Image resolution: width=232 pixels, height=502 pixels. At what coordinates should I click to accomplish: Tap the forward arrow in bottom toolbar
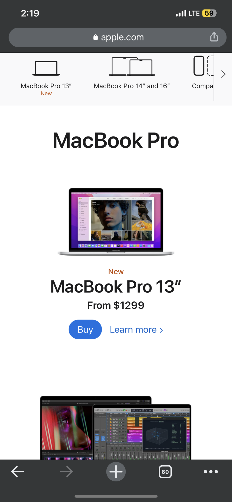tap(66, 472)
